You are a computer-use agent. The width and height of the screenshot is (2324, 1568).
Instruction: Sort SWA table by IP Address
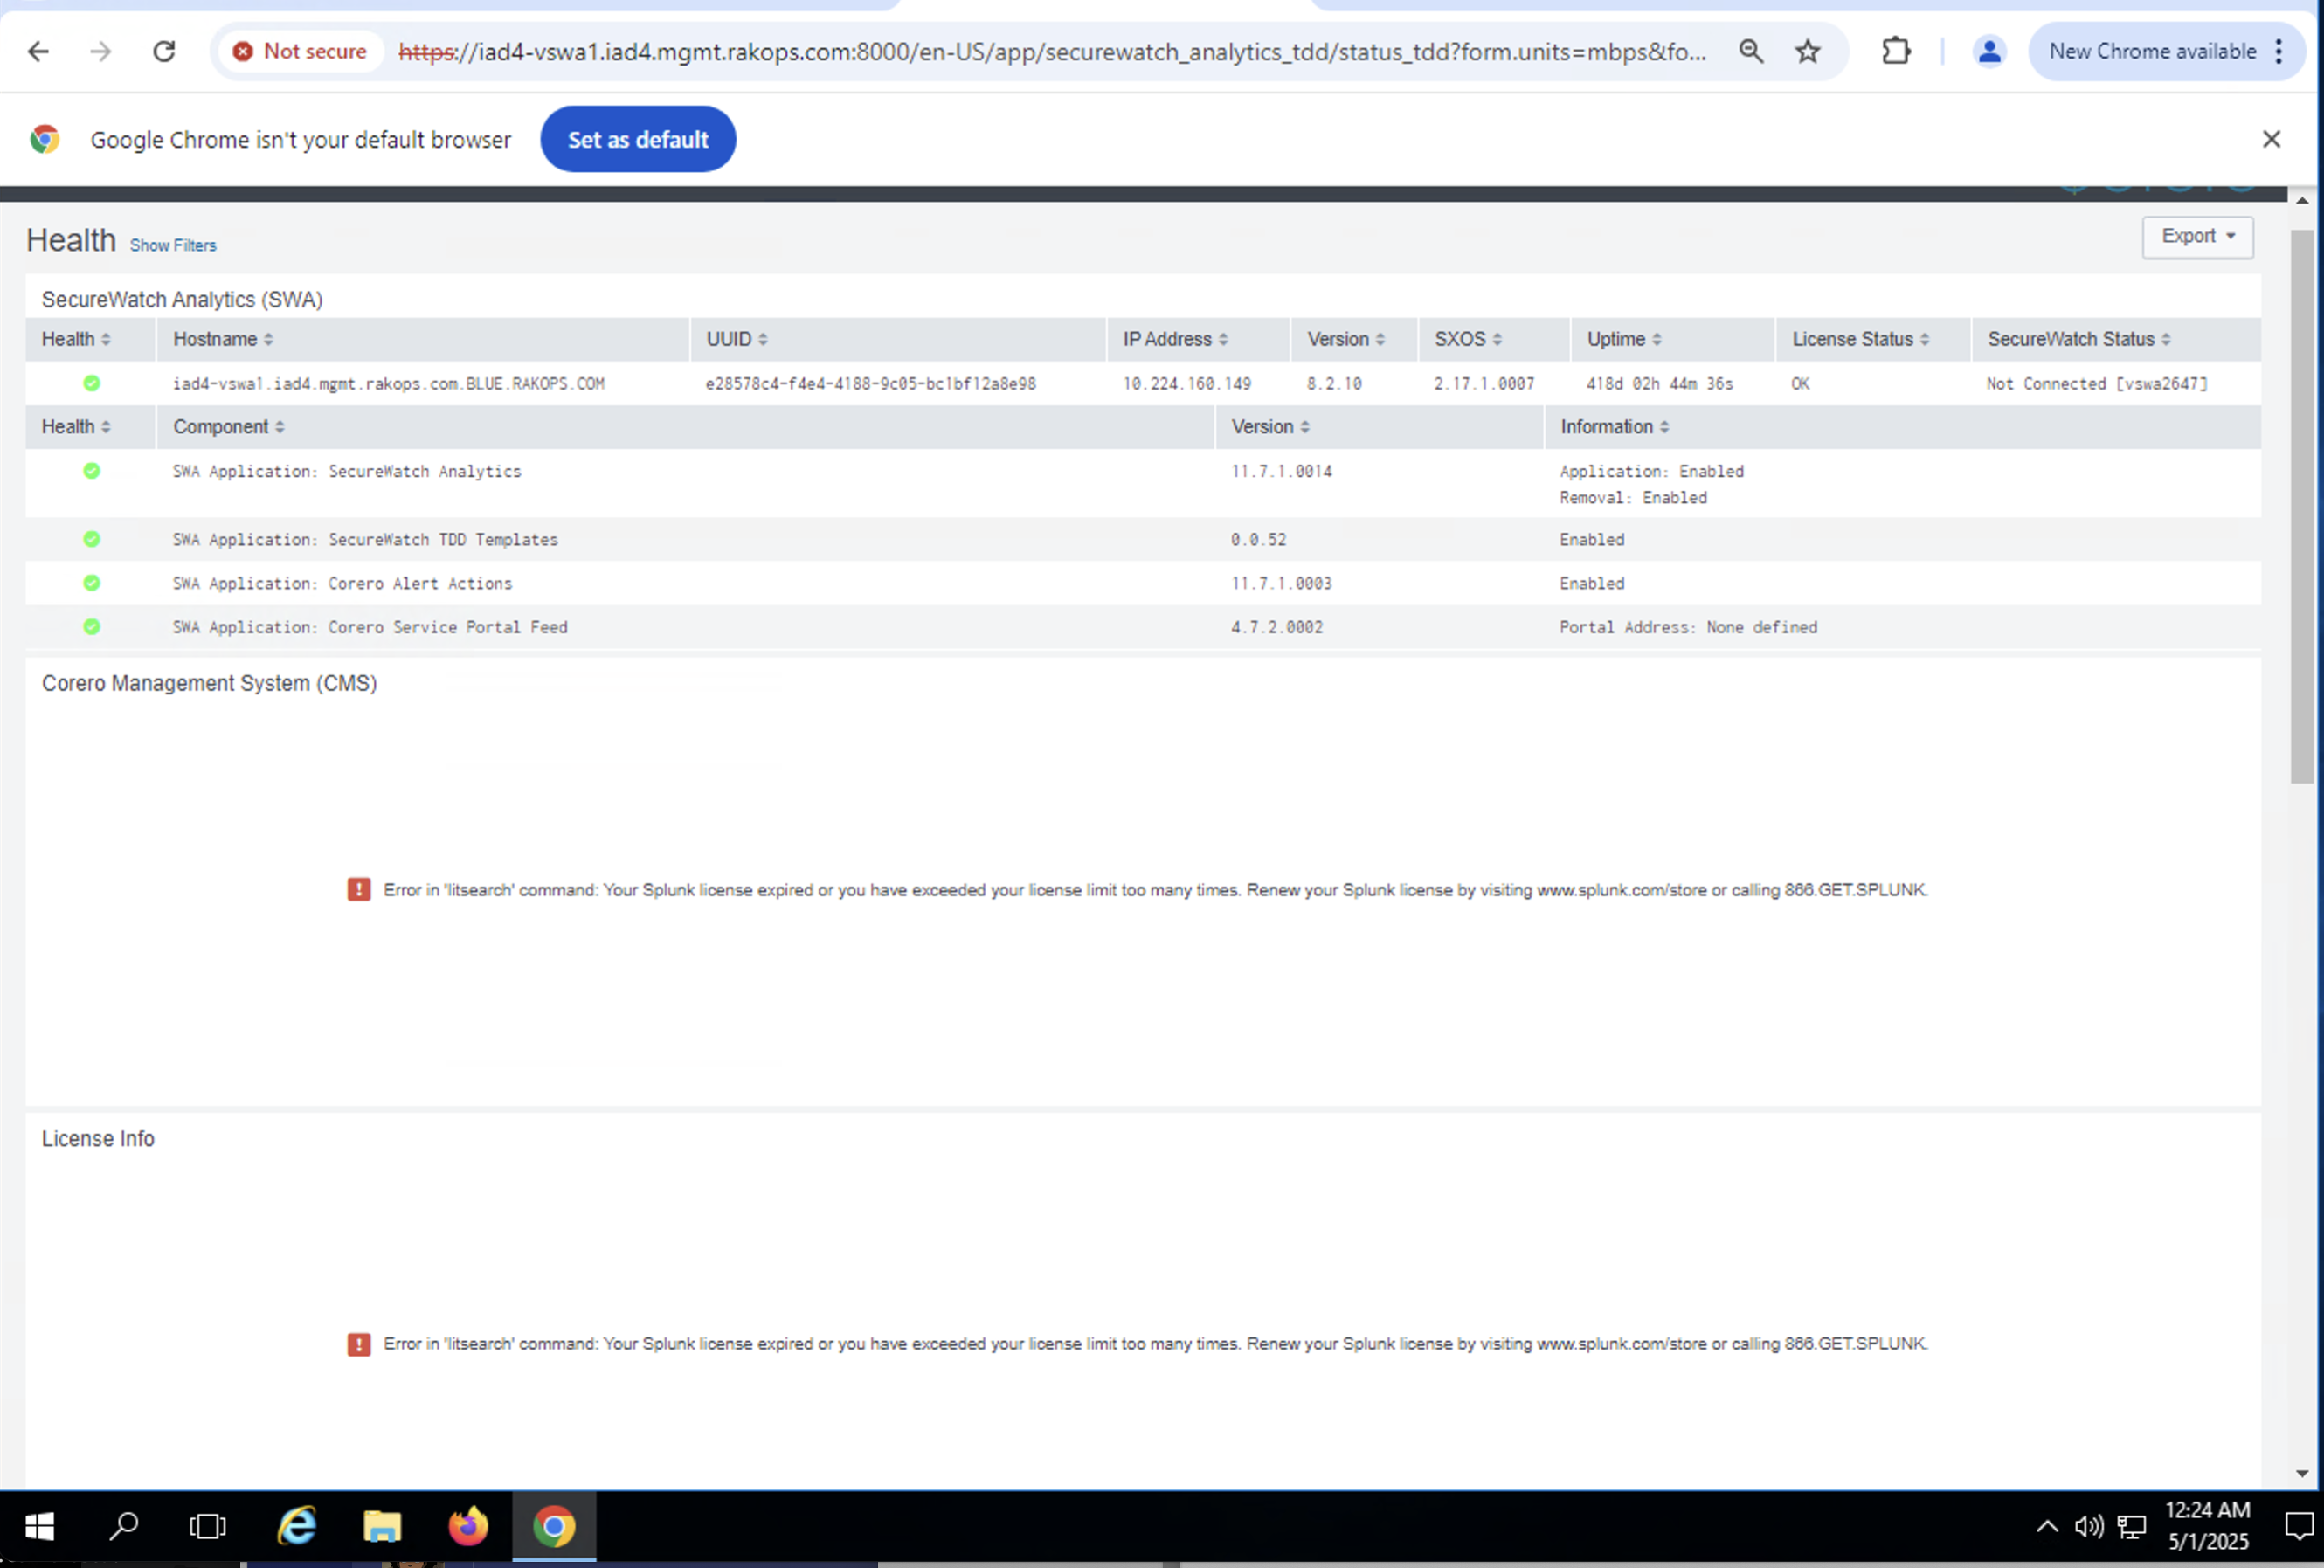[1175, 339]
